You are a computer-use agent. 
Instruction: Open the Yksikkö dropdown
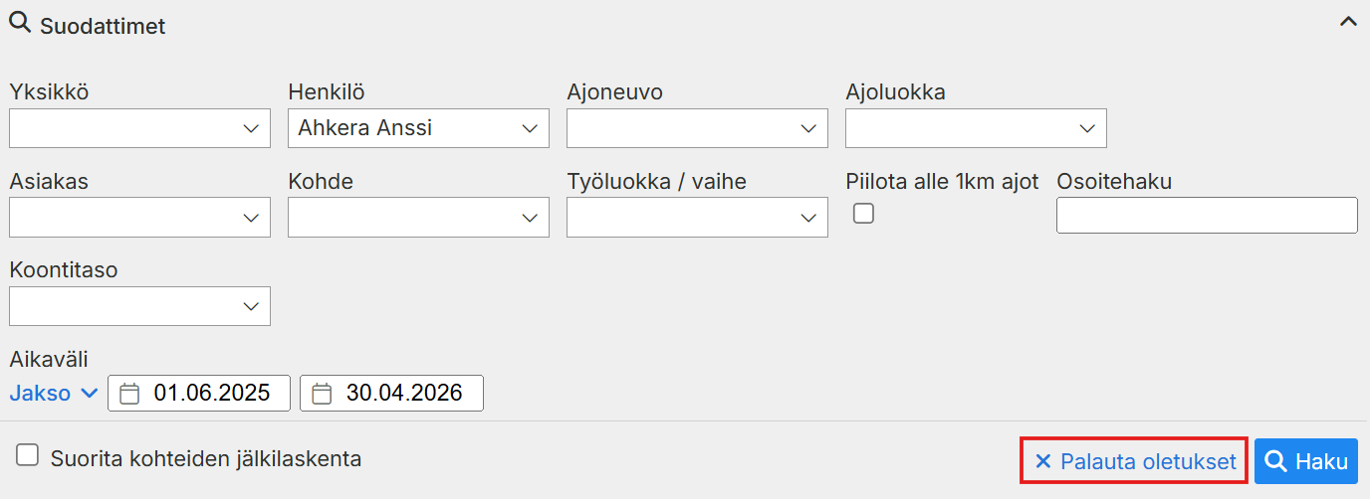click(x=139, y=128)
